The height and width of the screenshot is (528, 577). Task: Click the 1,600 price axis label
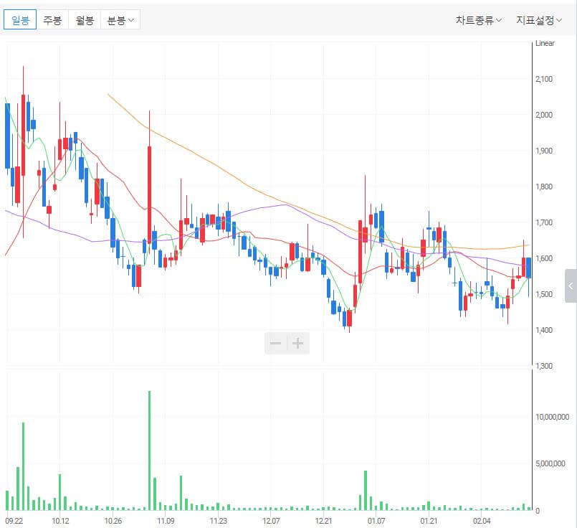coord(544,258)
